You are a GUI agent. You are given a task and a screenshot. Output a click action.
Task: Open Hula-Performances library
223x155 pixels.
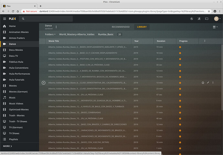pyautogui.click(x=19, y=74)
